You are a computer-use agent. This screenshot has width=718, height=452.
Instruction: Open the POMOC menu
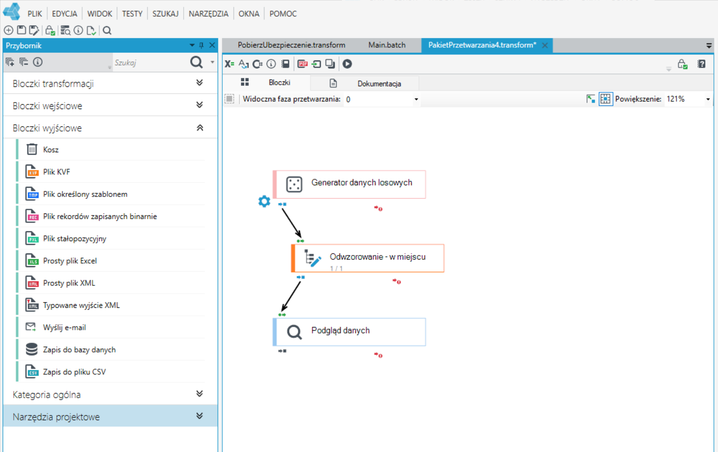pyautogui.click(x=283, y=14)
